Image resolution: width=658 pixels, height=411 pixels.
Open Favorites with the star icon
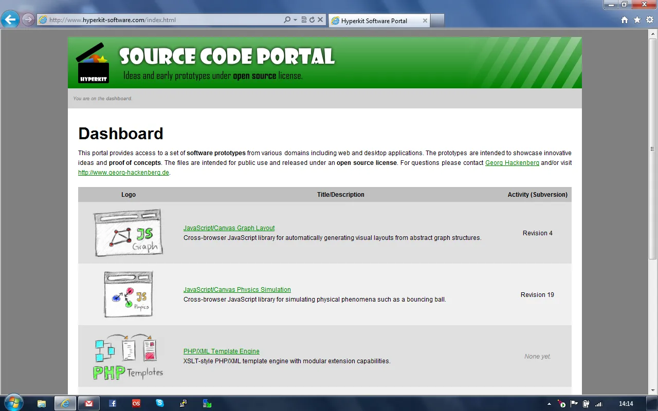(x=637, y=20)
